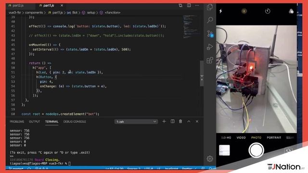Click the Open Changes icon in editor title bar
Image resolution: width=308 pixels, height=173 pixels.
[180, 5]
